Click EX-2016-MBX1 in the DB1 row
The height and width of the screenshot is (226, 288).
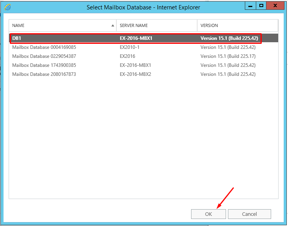(136, 38)
